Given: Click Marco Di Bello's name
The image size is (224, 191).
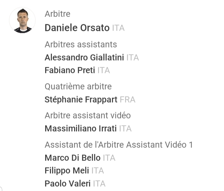Looking at the screenshot, I should pos(72,158).
